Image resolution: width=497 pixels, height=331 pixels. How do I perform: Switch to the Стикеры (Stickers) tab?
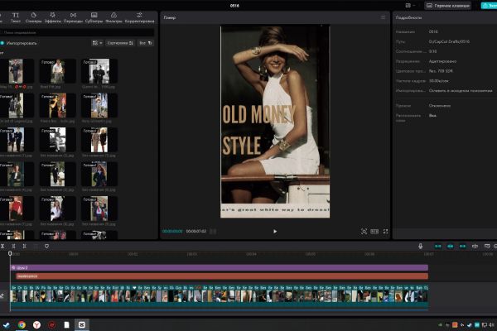pyautogui.click(x=32, y=17)
